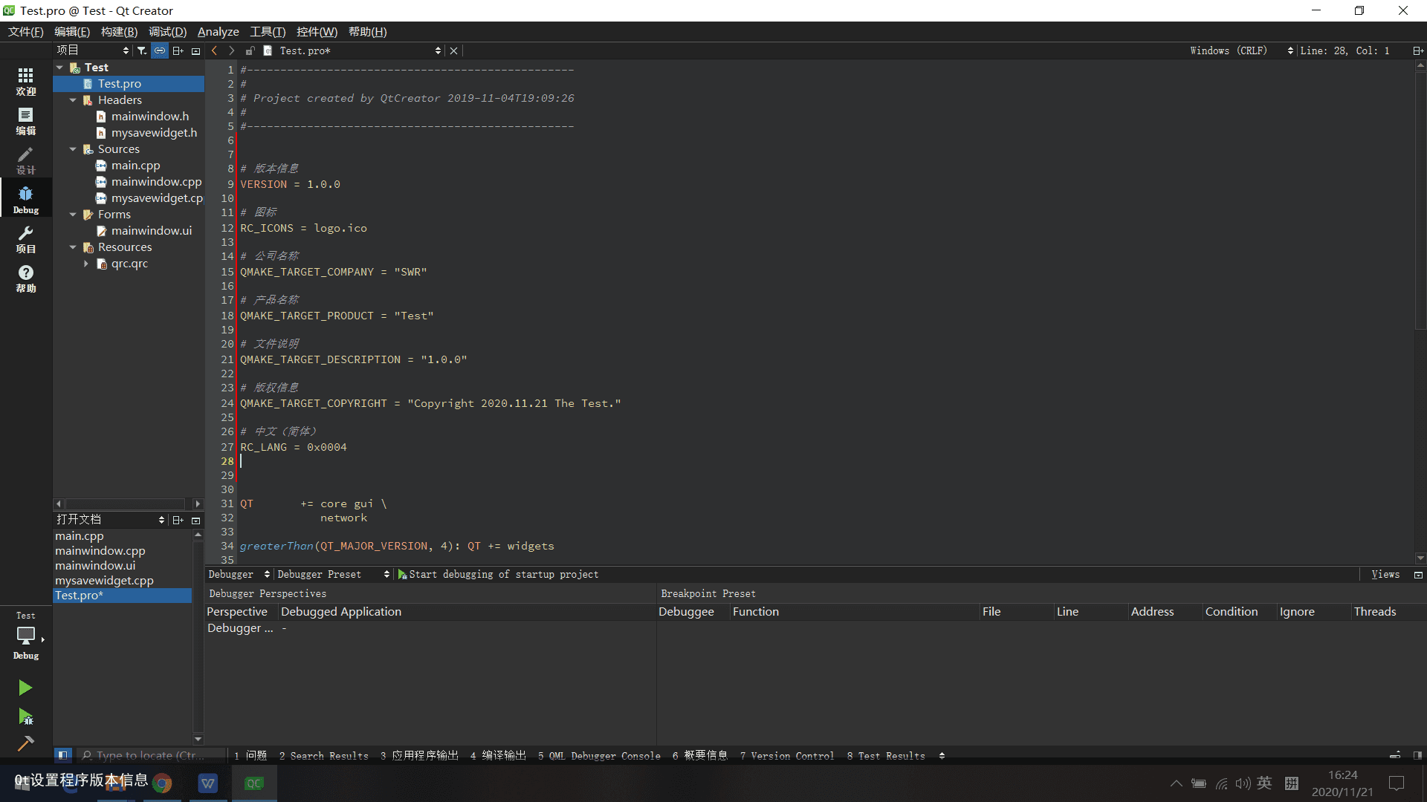Screen dimensions: 1427x802
Task: Click the Analyze menu item
Action: (x=219, y=31)
